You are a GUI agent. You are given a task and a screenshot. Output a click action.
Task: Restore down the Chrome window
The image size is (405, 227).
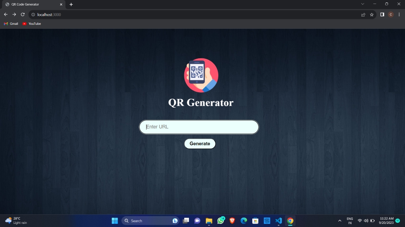pos(387,4)
